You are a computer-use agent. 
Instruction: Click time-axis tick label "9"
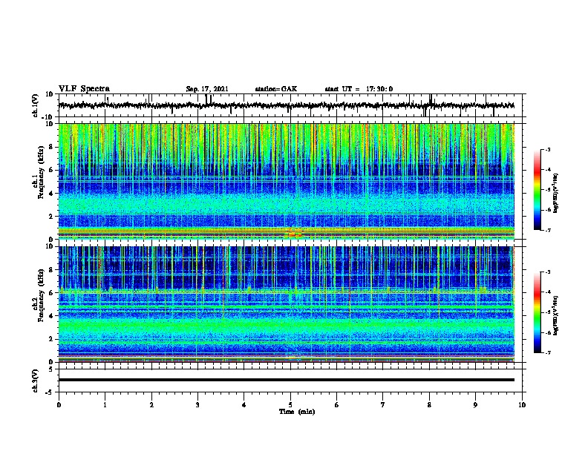tap(475, 404)
